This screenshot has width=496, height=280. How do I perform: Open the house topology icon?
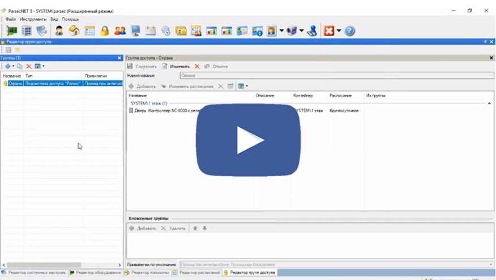point(74,31)
